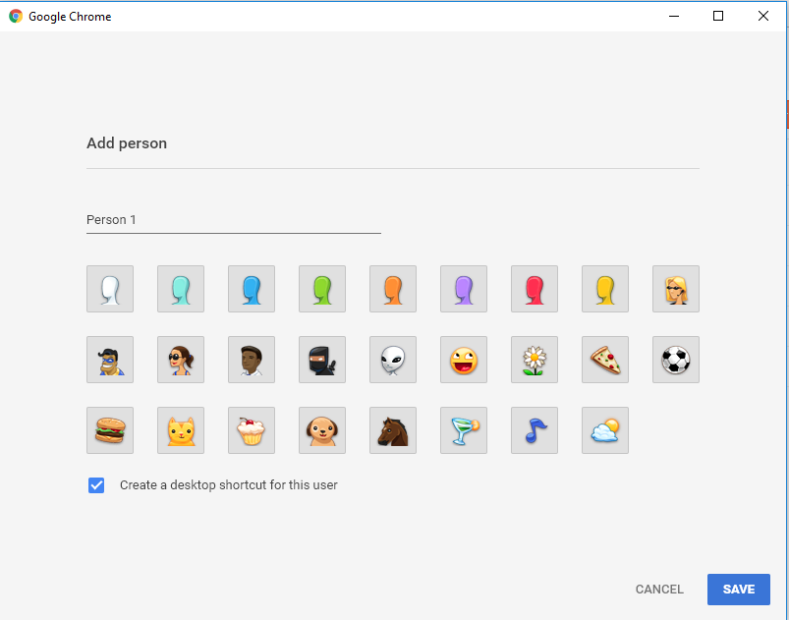
Task: Maximize the Add person window
Action: [x=718, y=16]
